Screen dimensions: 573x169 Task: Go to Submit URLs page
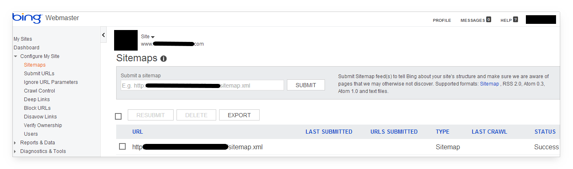pyautogui.click(x=39, y=74)
